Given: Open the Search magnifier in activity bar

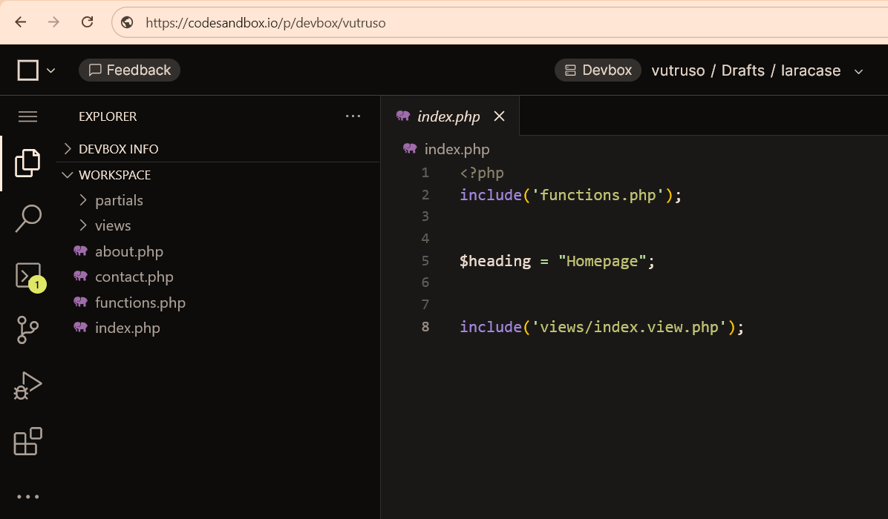Looking at the screenshot, I should pos(27,219).
